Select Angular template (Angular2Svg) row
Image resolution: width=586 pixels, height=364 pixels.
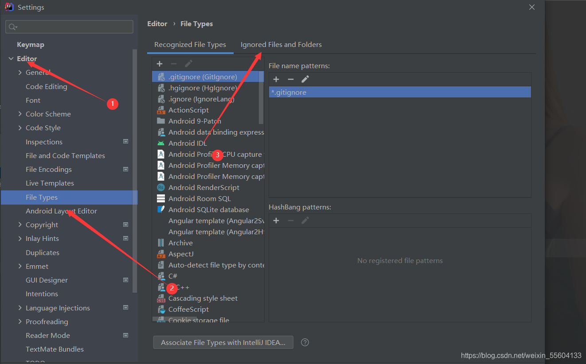pos(208,221)
